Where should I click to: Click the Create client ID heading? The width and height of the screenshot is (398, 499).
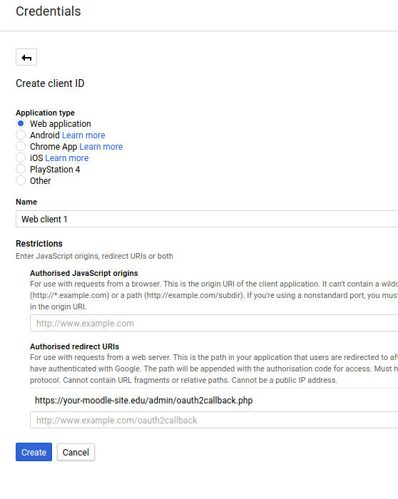click(x=50, y=83)
